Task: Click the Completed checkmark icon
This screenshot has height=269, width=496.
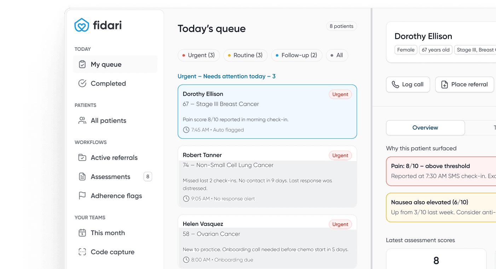Action: tap(82, 83)
